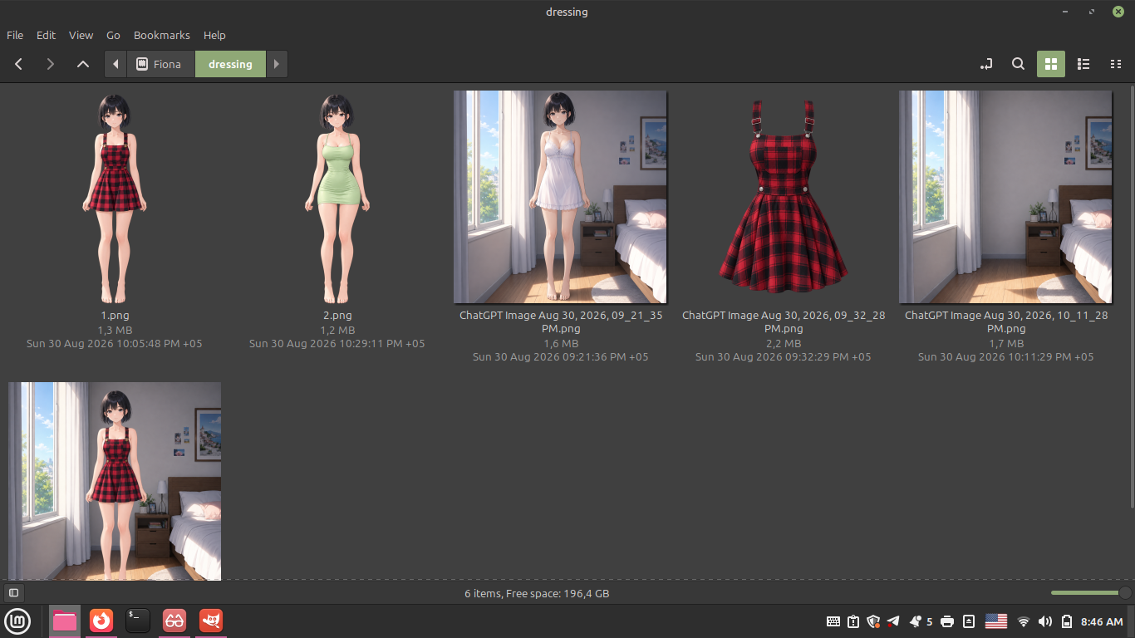Click the 09_32_28 PM.png file name

pyautogui.click(x=783, y=322)
